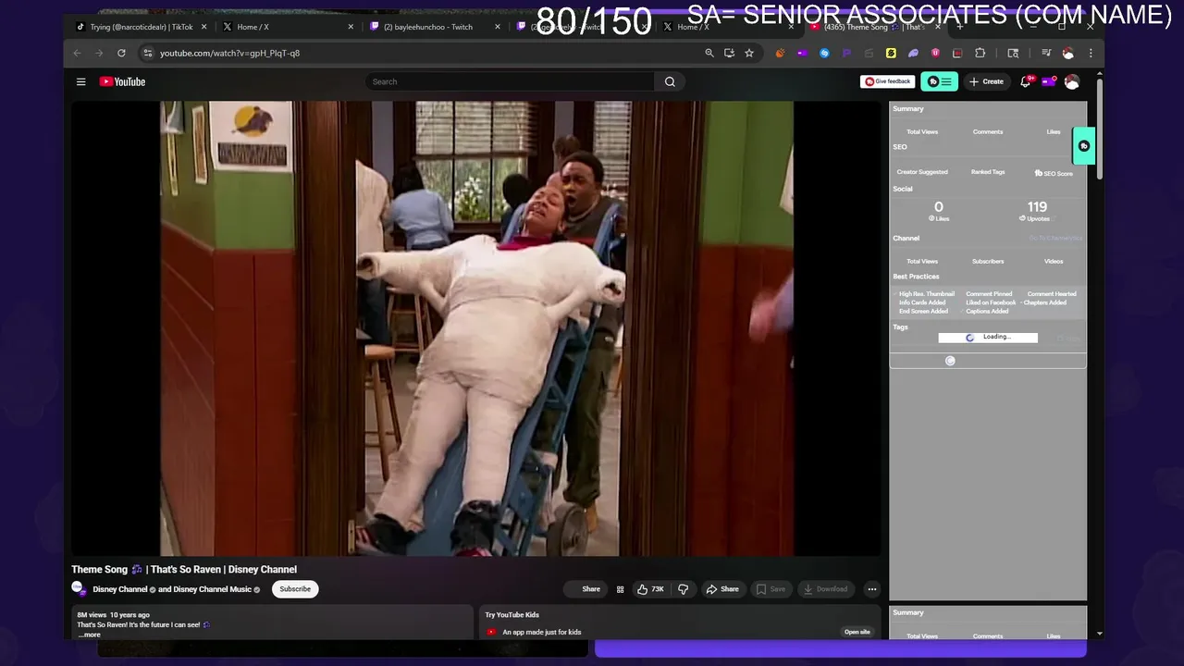Focus the YouTube search box
The height and width of the screenshot is (666, 1184).
tap(510, 81)
